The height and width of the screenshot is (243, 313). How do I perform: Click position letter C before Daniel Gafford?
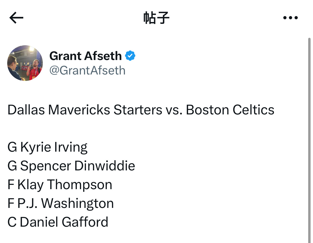[12, 222]
